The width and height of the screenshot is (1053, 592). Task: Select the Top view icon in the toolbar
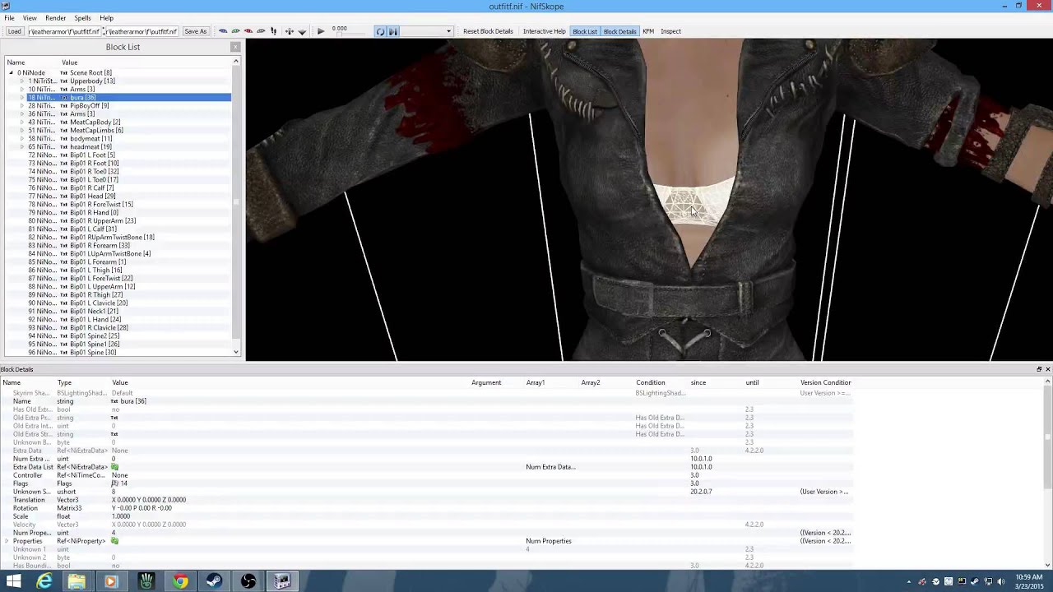pyautogui.click(x=223, y=31)
